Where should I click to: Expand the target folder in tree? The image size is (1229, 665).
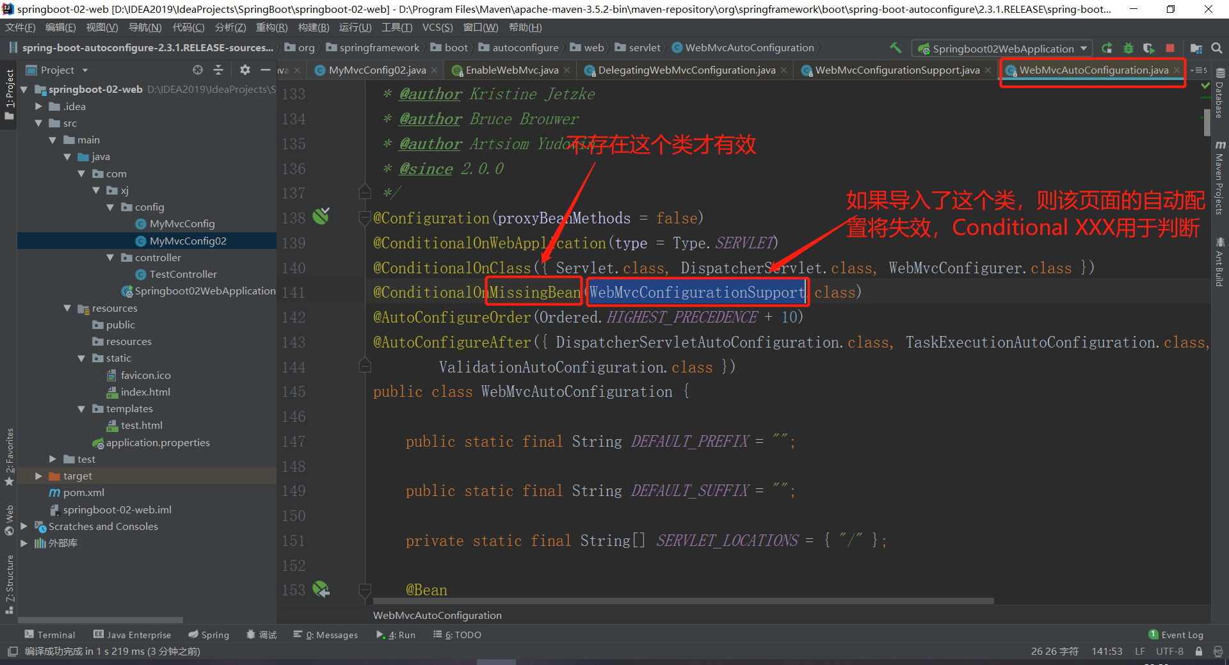click(x=38, y=476)
